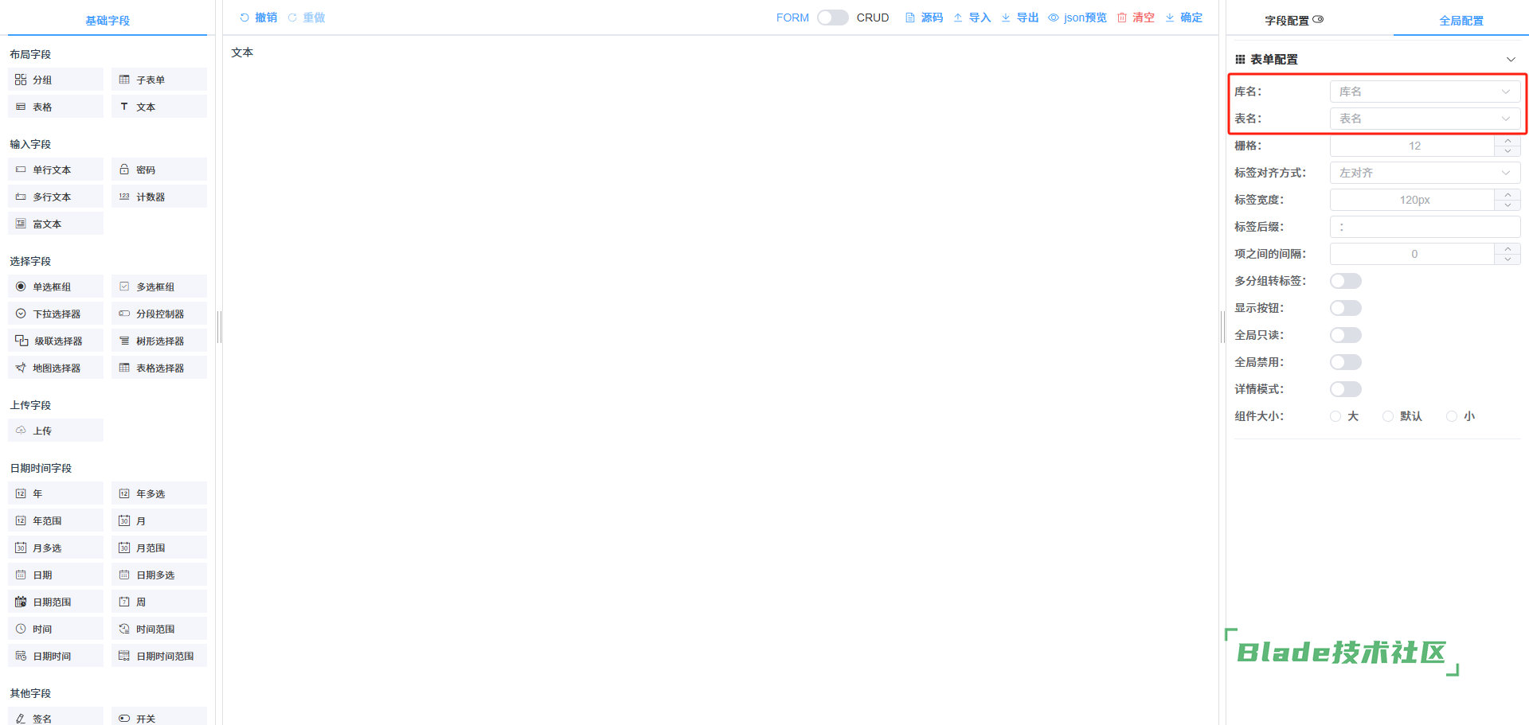Open the 源码 source view
Image resolution: width=1529 pixels, height=725 pixels.
pyautogui.click(x=924, y=18)
